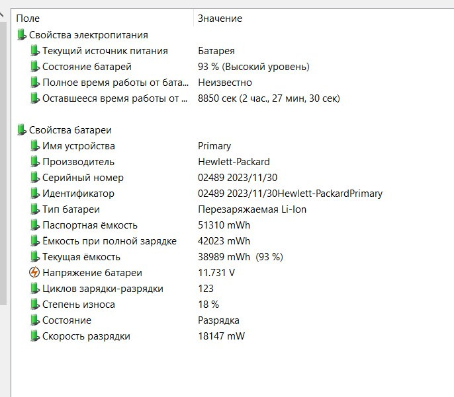The width and height of the screenshot is (454, 397).
Task: Select the 'Текущая ёмкость' row
Action: pos(81,257)
